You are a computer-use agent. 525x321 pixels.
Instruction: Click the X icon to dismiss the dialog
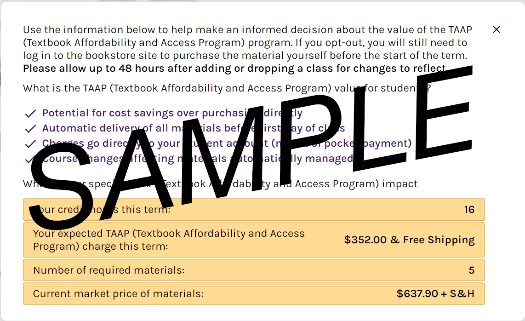pyautogui.click(x=496, y=29)
